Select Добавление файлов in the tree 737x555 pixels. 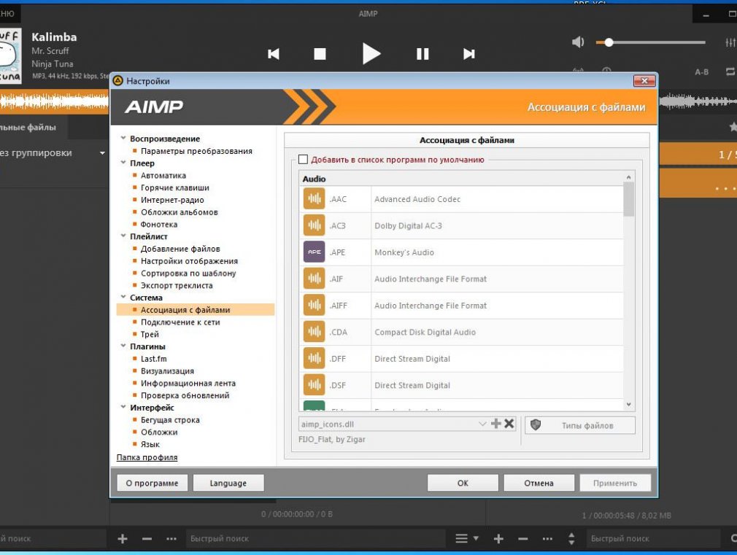180,249
